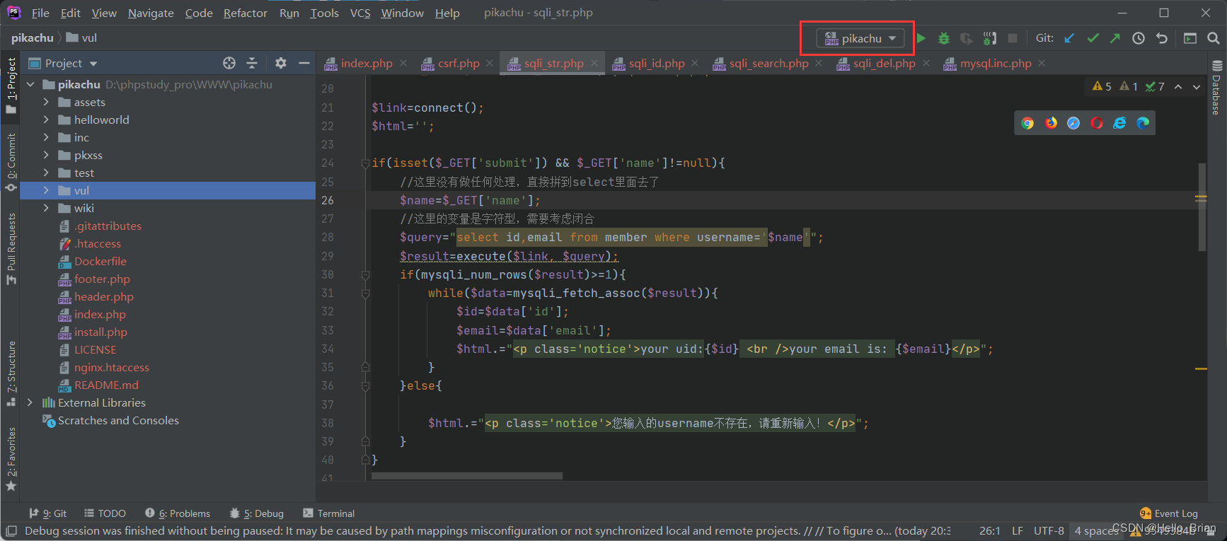Click the horizontal scrollbar in the editor
The width and height of the screenshot is (1227, 541).
[466, 476]
